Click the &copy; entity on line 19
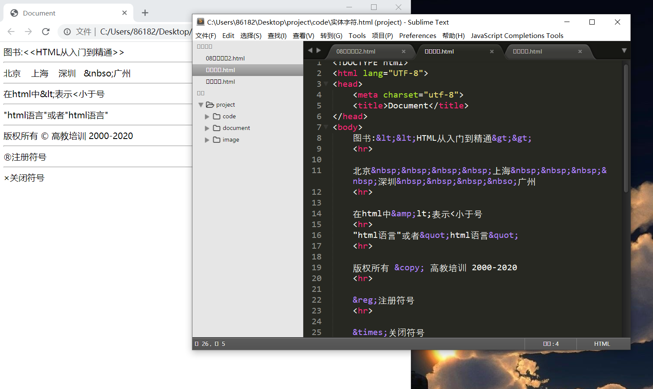The image size is (653, 389). point(409,268)
